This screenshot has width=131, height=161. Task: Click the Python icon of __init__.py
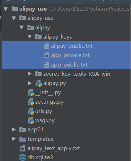(31, 93)
